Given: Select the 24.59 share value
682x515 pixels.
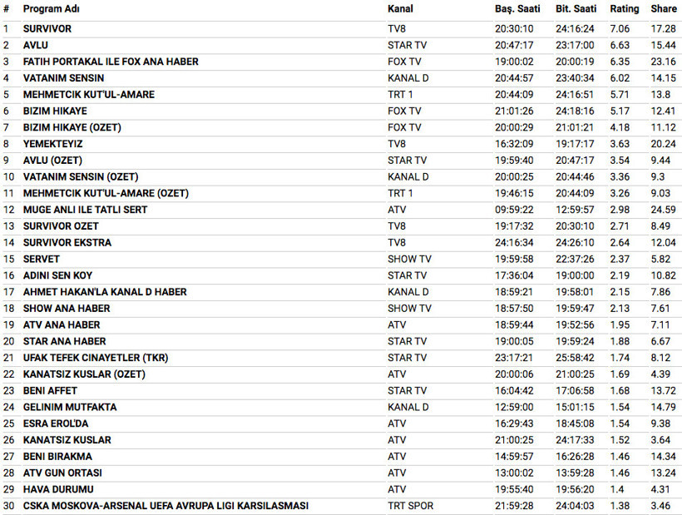Looking at the screenshot, I should pyautogui.click(x=664, y=210).
